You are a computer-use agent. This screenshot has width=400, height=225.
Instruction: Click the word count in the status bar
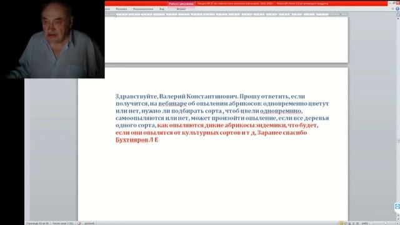pos(62,223)
